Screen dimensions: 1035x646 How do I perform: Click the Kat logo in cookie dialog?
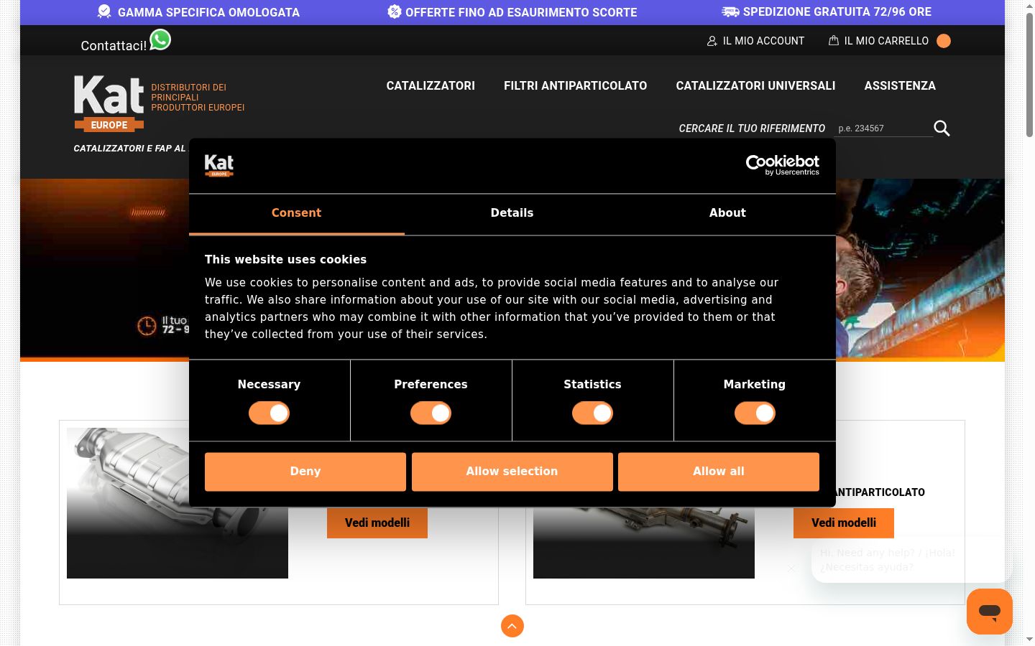pyautogui.click(x=219, y=165)
